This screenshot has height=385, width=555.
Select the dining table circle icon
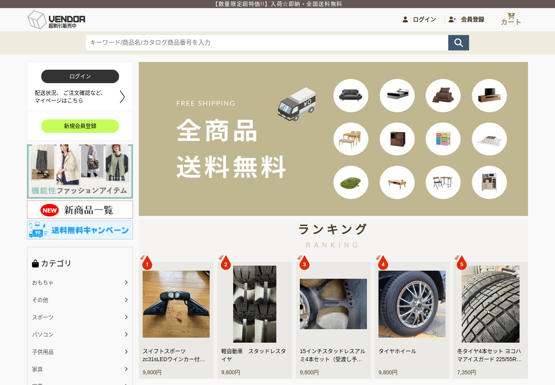[x=351, y=139]
